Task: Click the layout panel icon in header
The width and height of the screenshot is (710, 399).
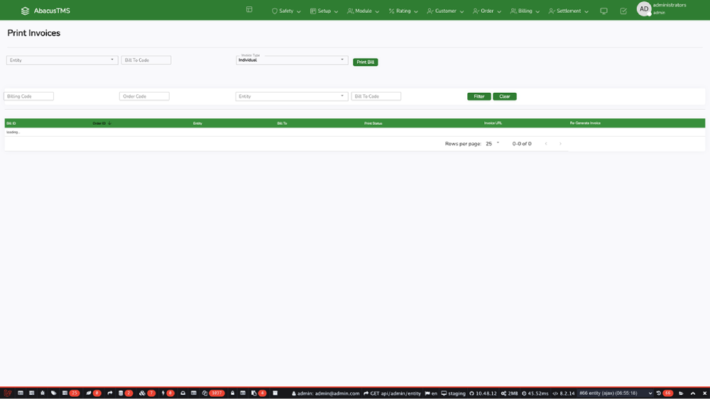Action: (x=249, y=10)
